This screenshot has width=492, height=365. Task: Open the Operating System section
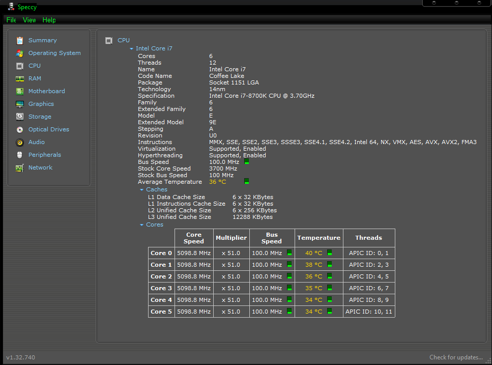point(54,53)
